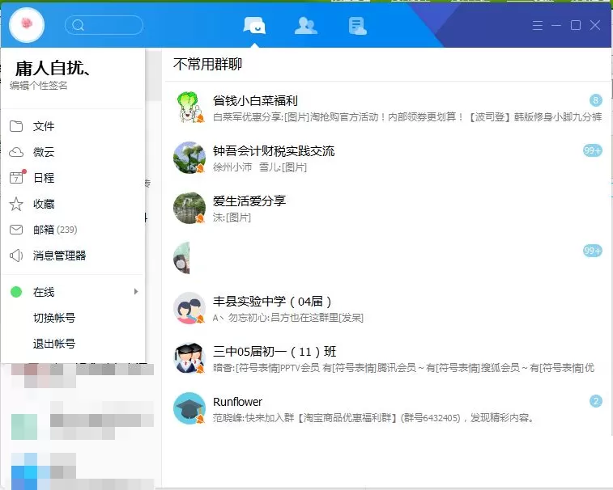The height and width of the screenshot is (490, 613).
Task: Click the folder icon beside 文件
Action: [16, 126]
